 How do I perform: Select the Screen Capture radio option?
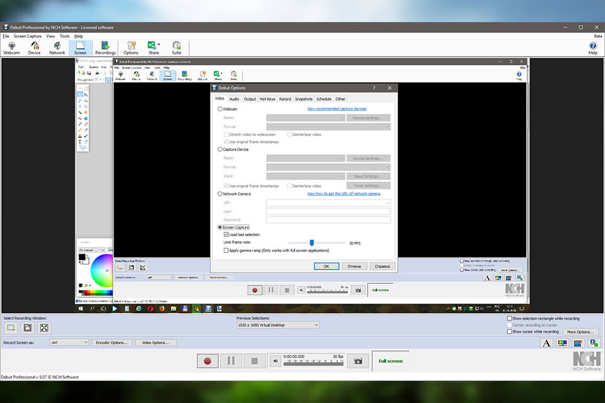click(x=220, y=227)
